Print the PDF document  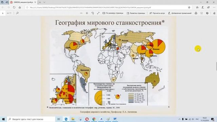click(196, 13)
